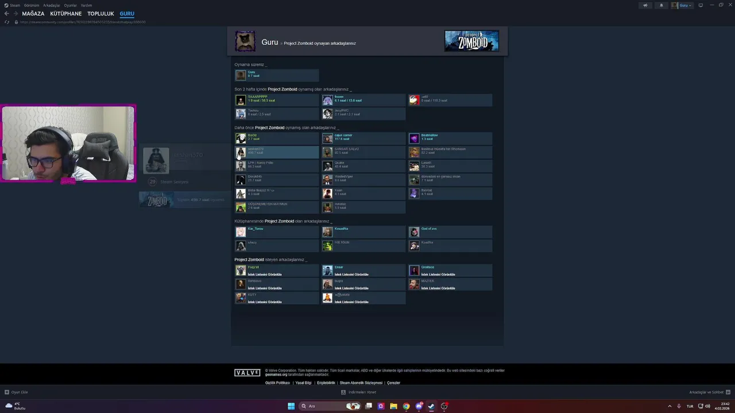Switch to Big Picture display icon
The image size is (735, 413).
701,5
